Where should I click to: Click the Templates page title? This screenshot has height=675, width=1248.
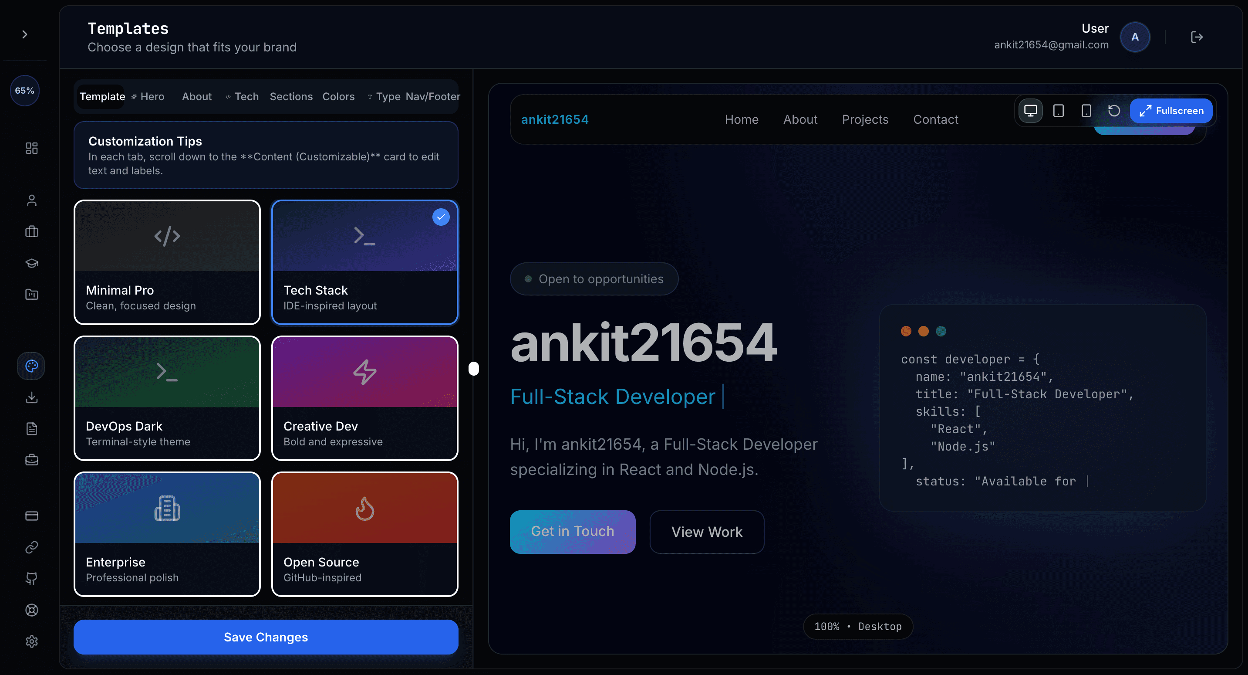click(x=128, y=29)
